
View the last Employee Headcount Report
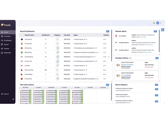point(156,102)
